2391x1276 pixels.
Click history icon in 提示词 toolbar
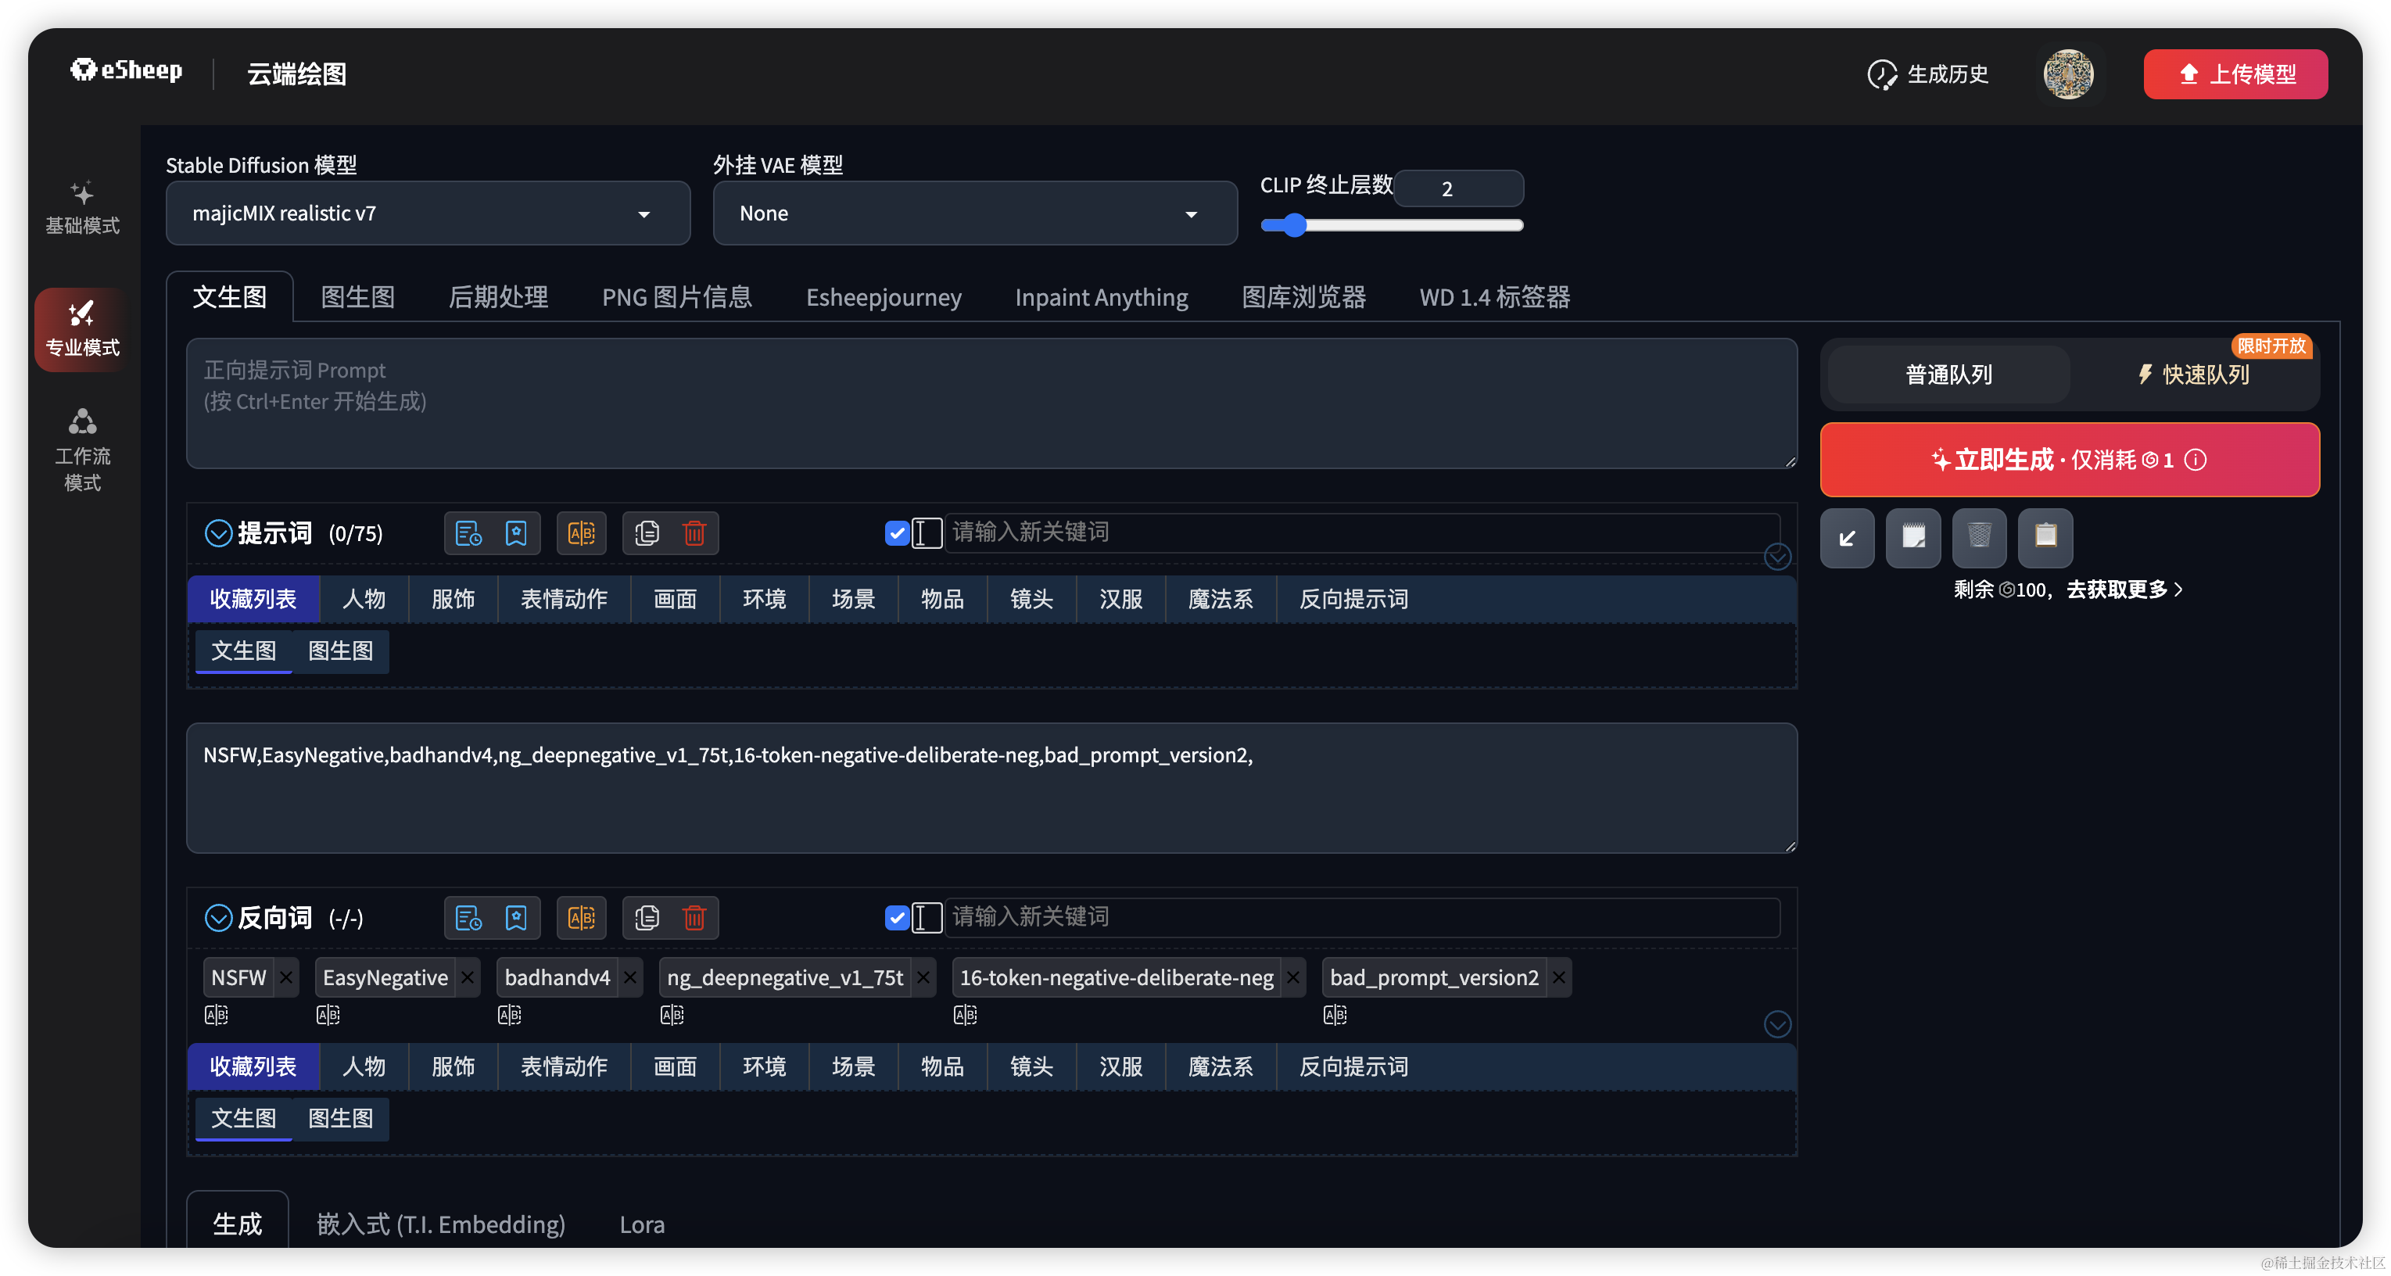(468, 533)
